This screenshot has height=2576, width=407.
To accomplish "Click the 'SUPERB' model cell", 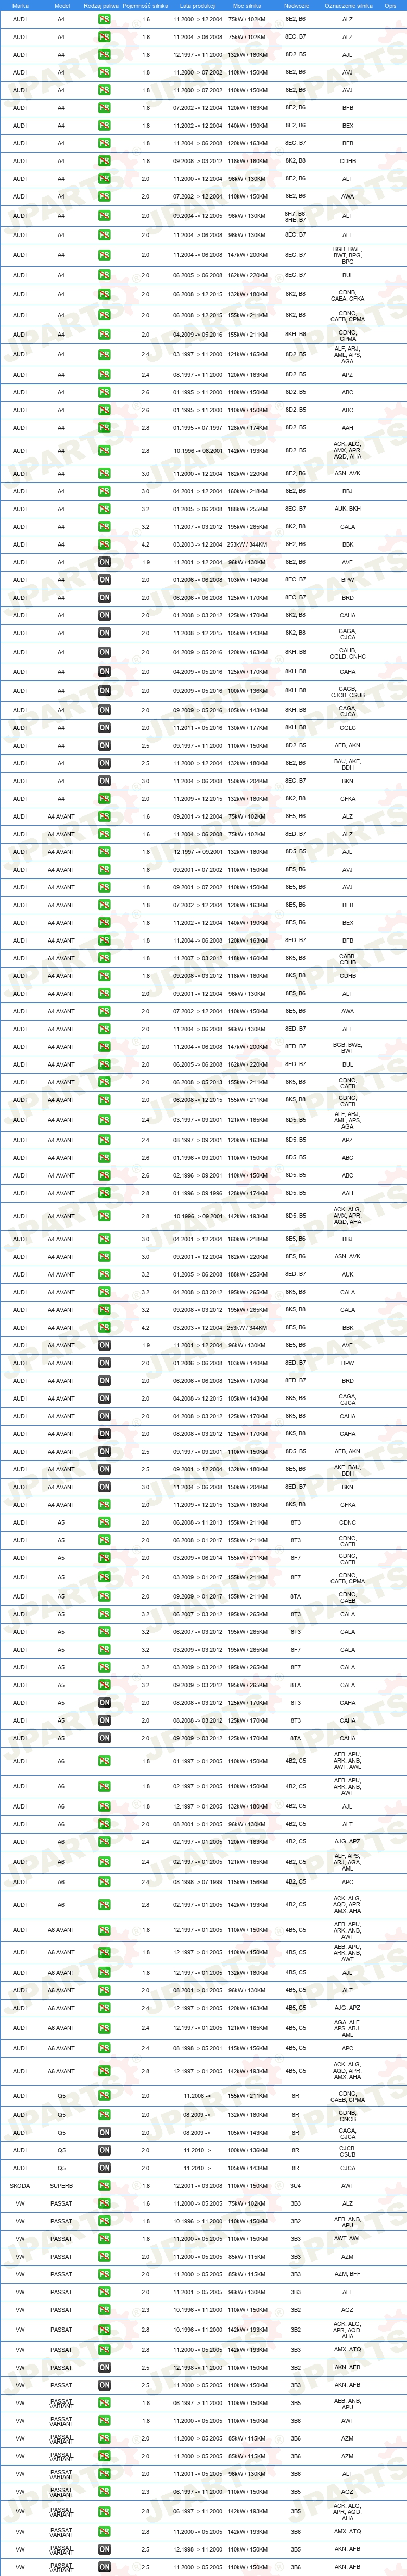I will [x=62, y=2185].
